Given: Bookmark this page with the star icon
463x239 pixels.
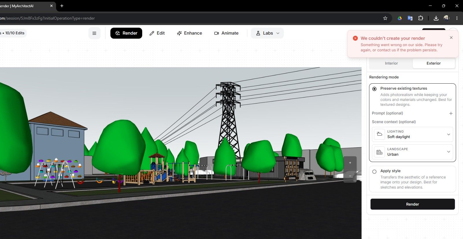Looking at the screenshot, I should click(385, 18).
